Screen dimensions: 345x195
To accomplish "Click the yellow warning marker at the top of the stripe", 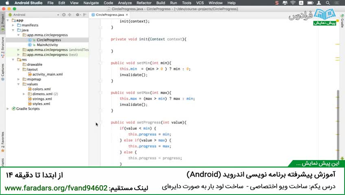I will [x=338, y=21].
